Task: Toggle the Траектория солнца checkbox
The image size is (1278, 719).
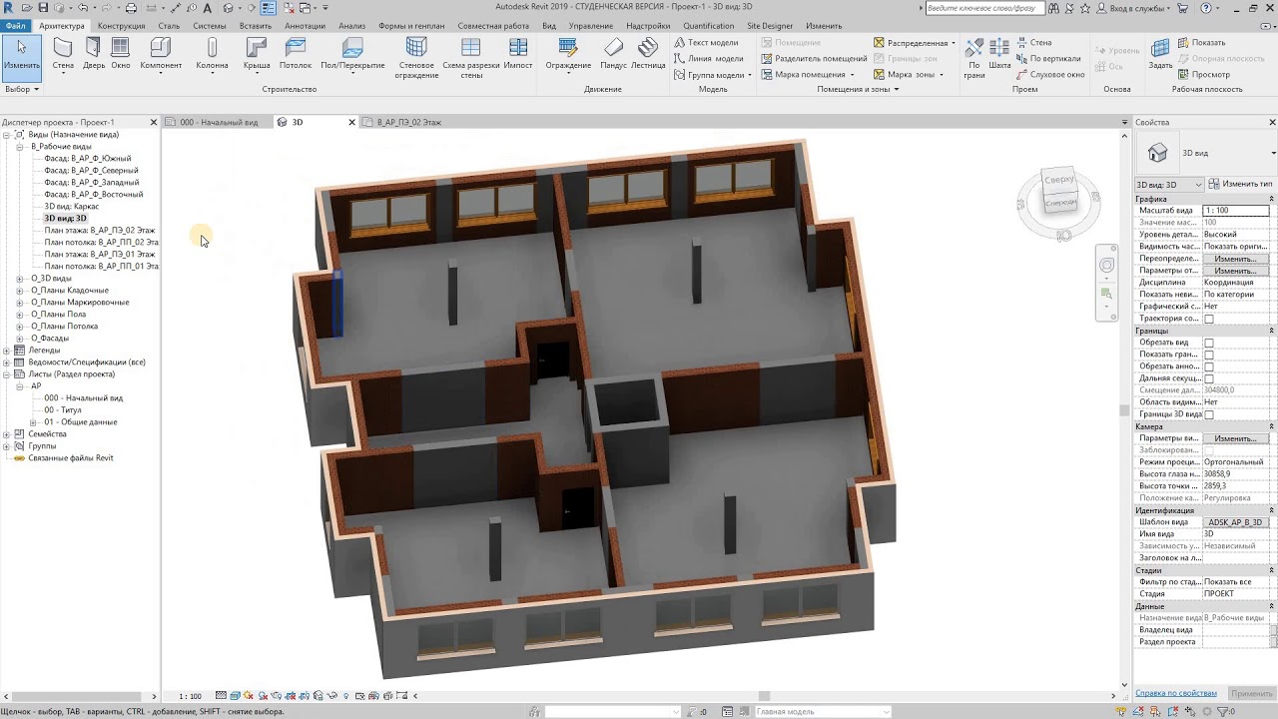Action: (x=1209, y=319)
